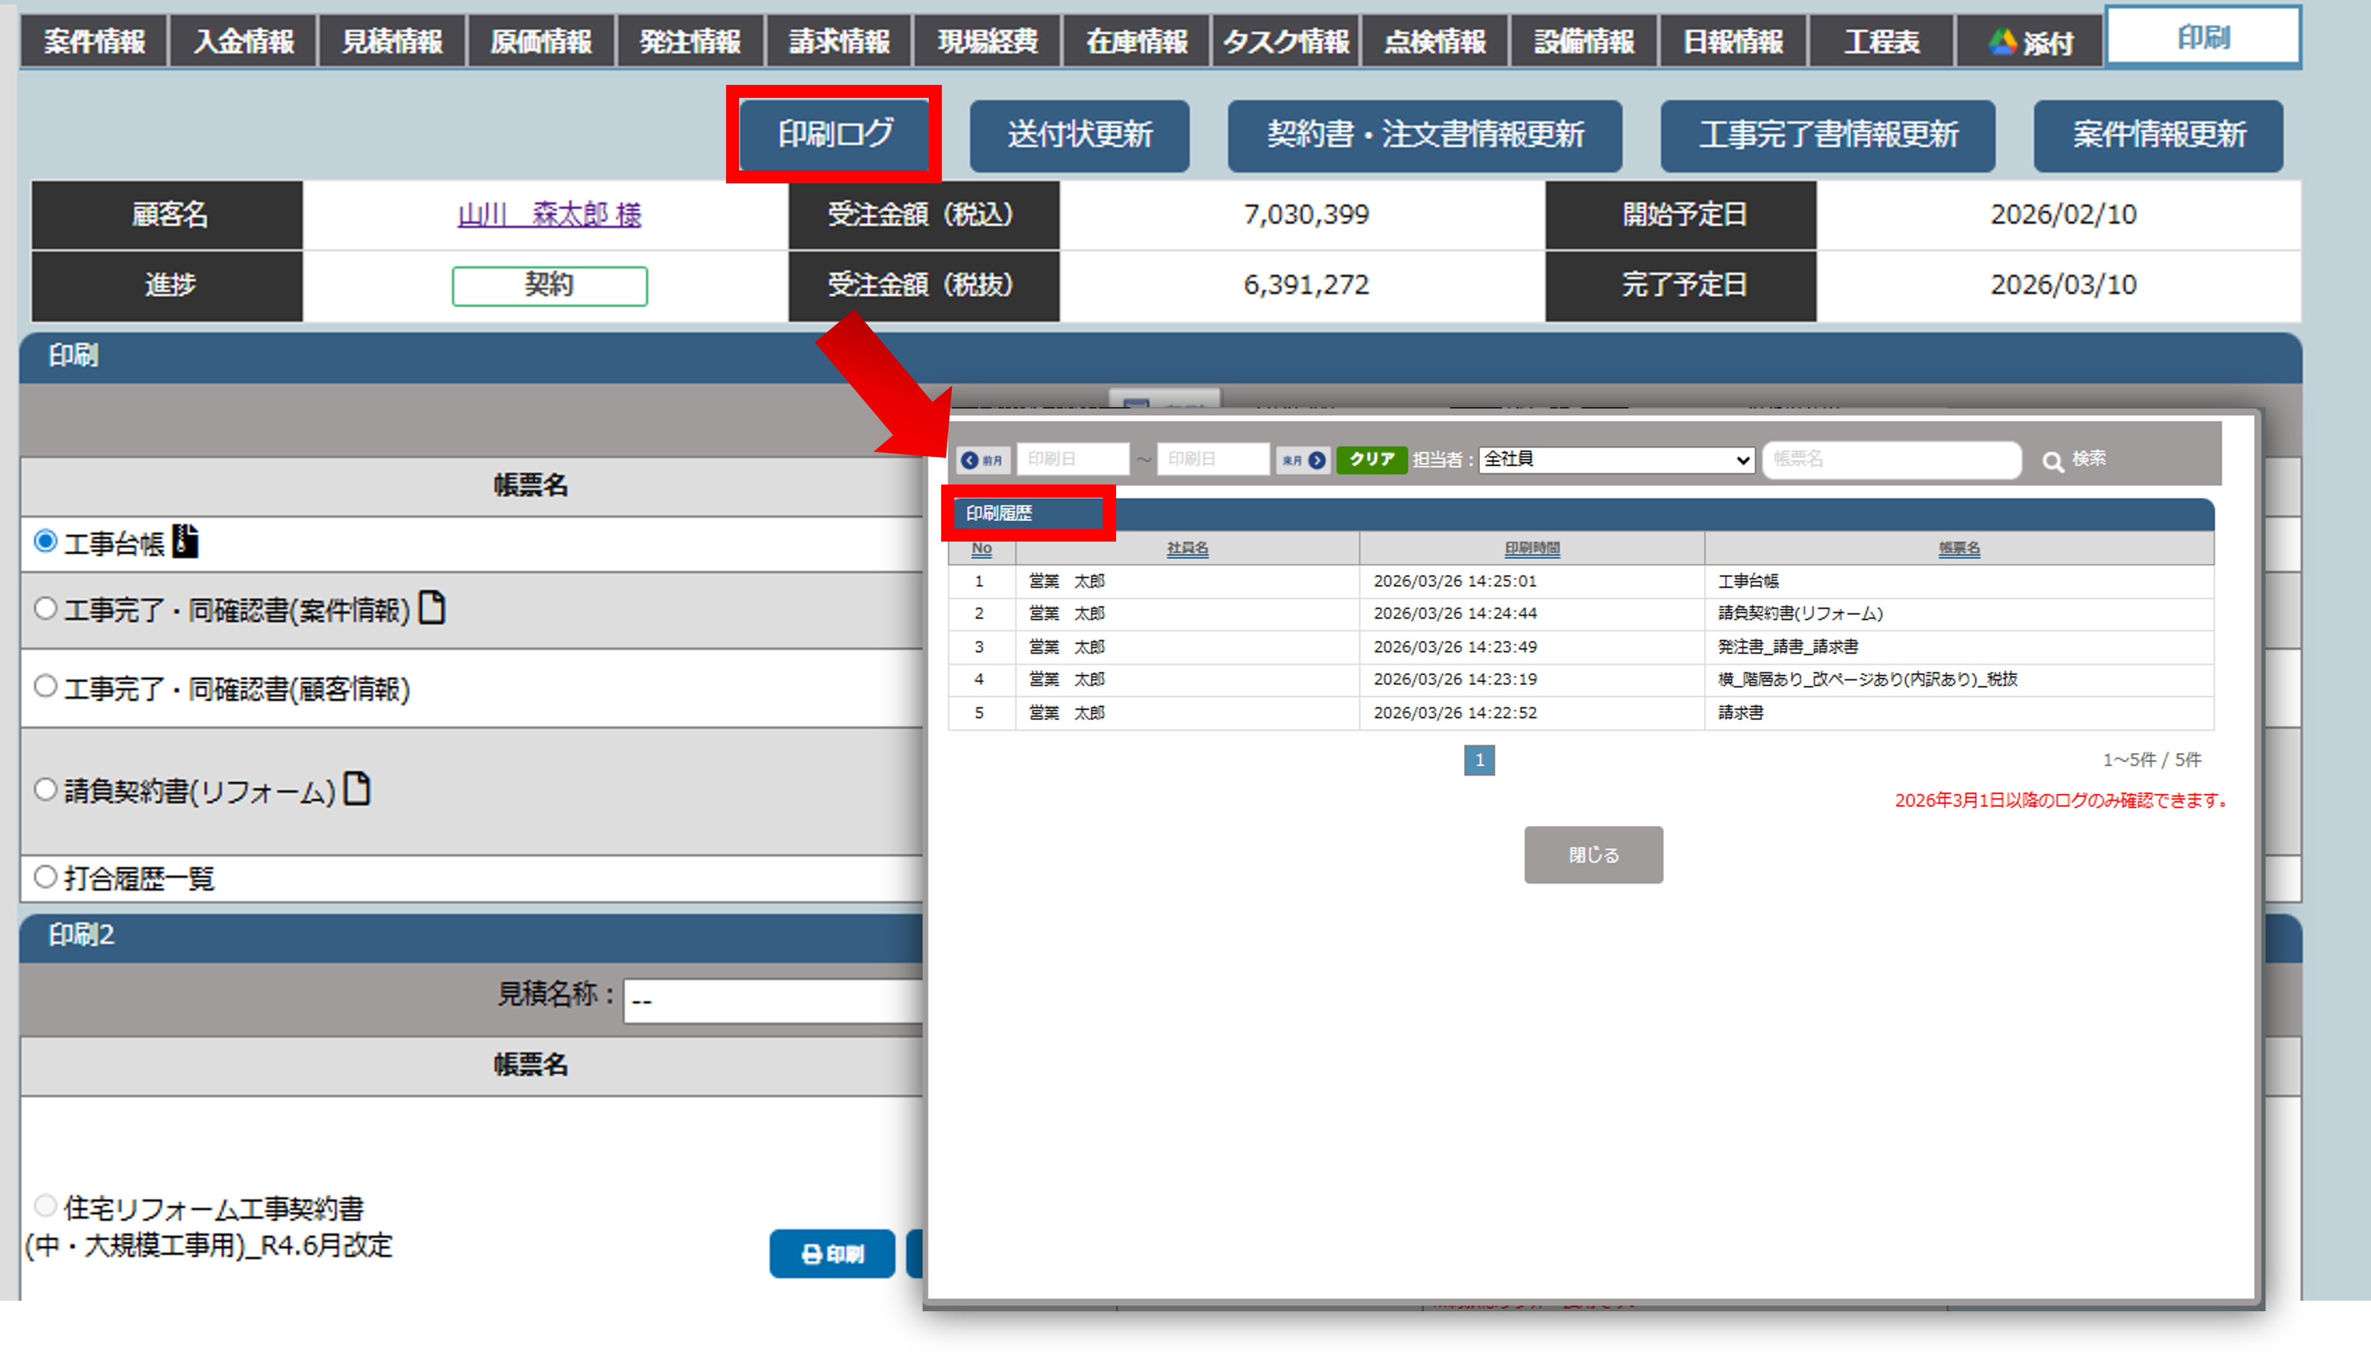Click the 印刷ログ button

click(x=835, y=135)
